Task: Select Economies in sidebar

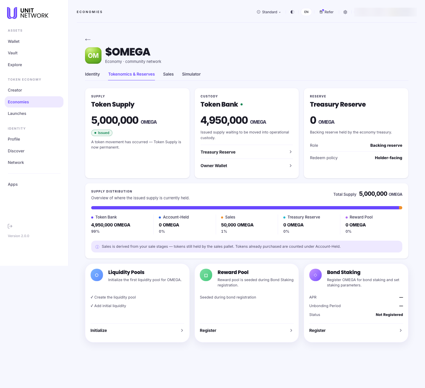Action: click(34, 102)
